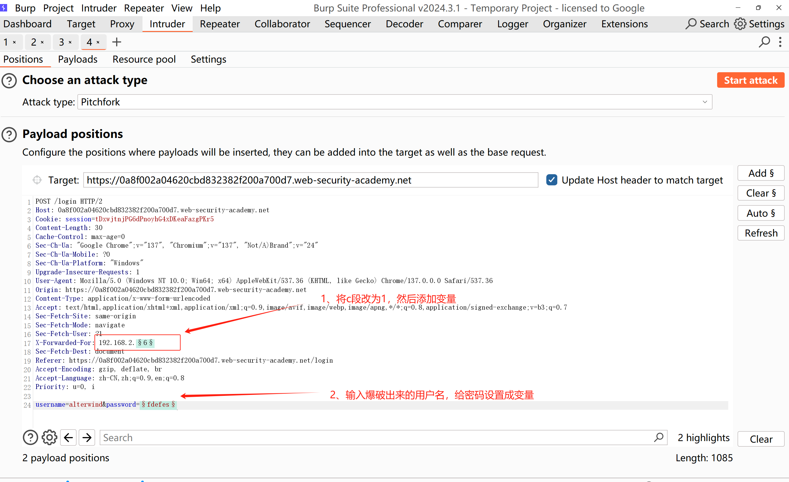Click the Target URL input field

[310, 180]
